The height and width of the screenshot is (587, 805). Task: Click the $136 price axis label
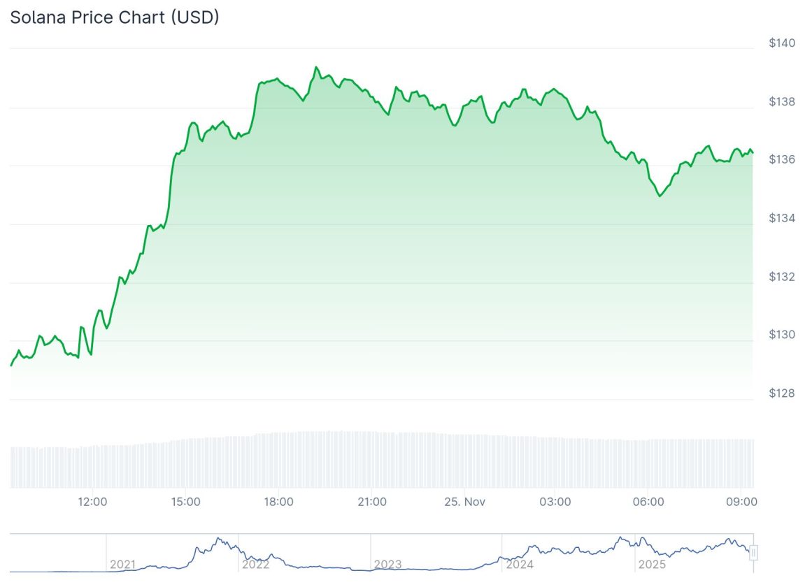click(x=782, y=160)
